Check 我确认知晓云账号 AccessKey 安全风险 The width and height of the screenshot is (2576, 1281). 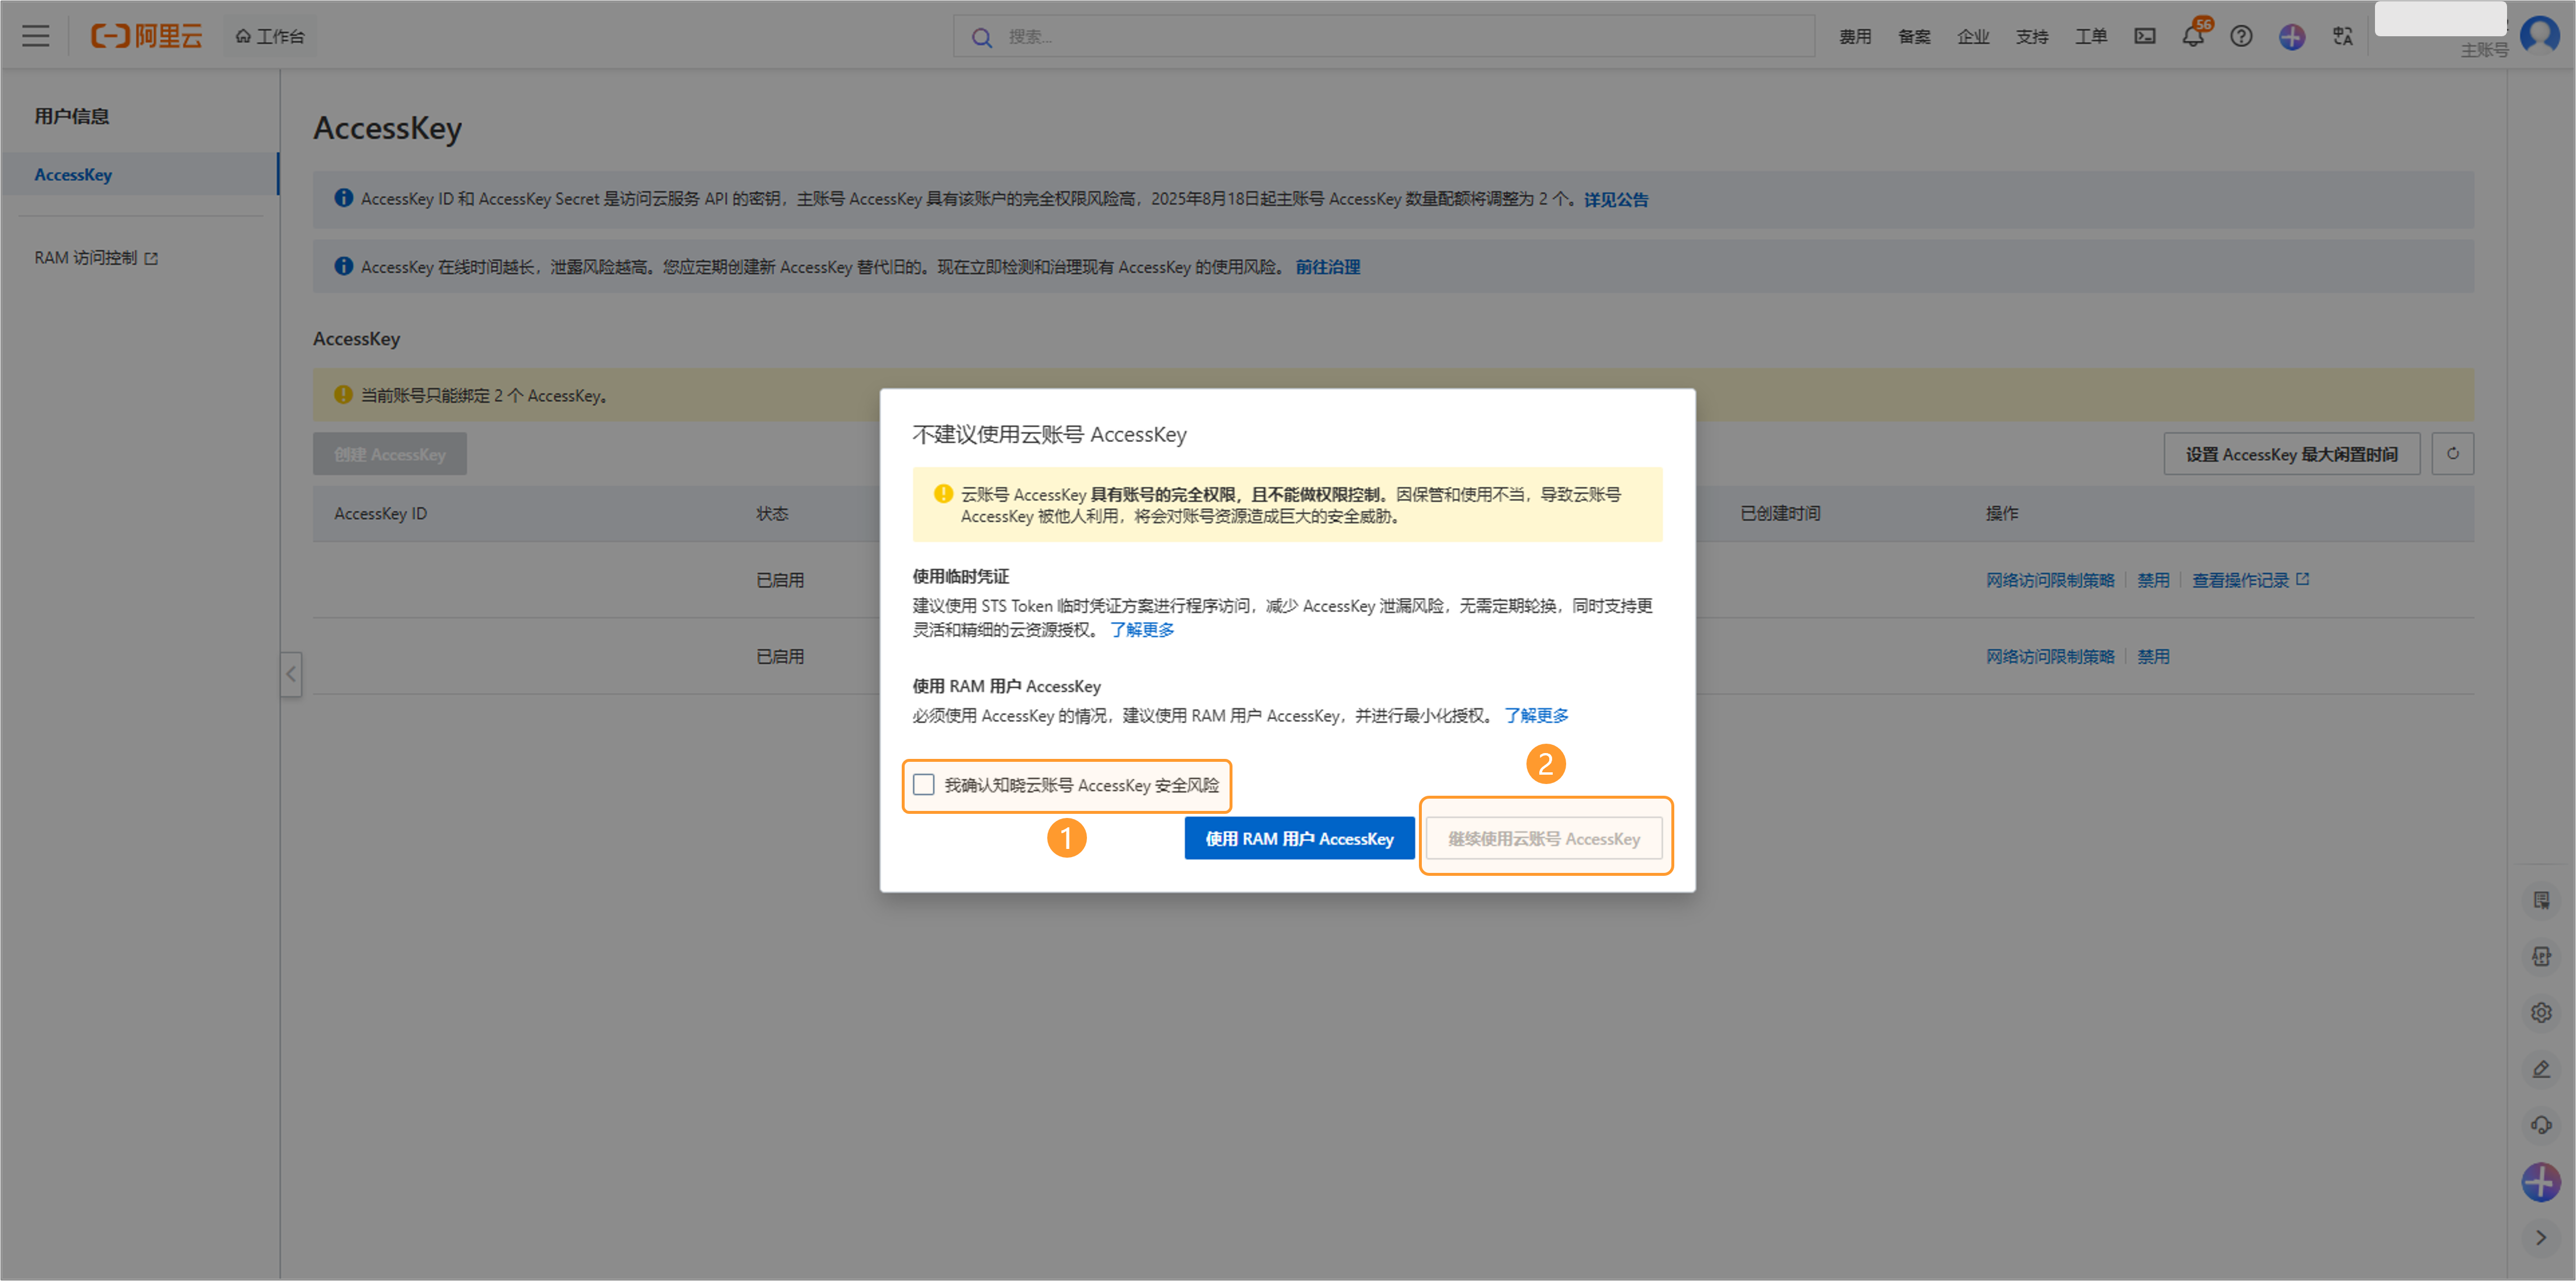(924, 786)
